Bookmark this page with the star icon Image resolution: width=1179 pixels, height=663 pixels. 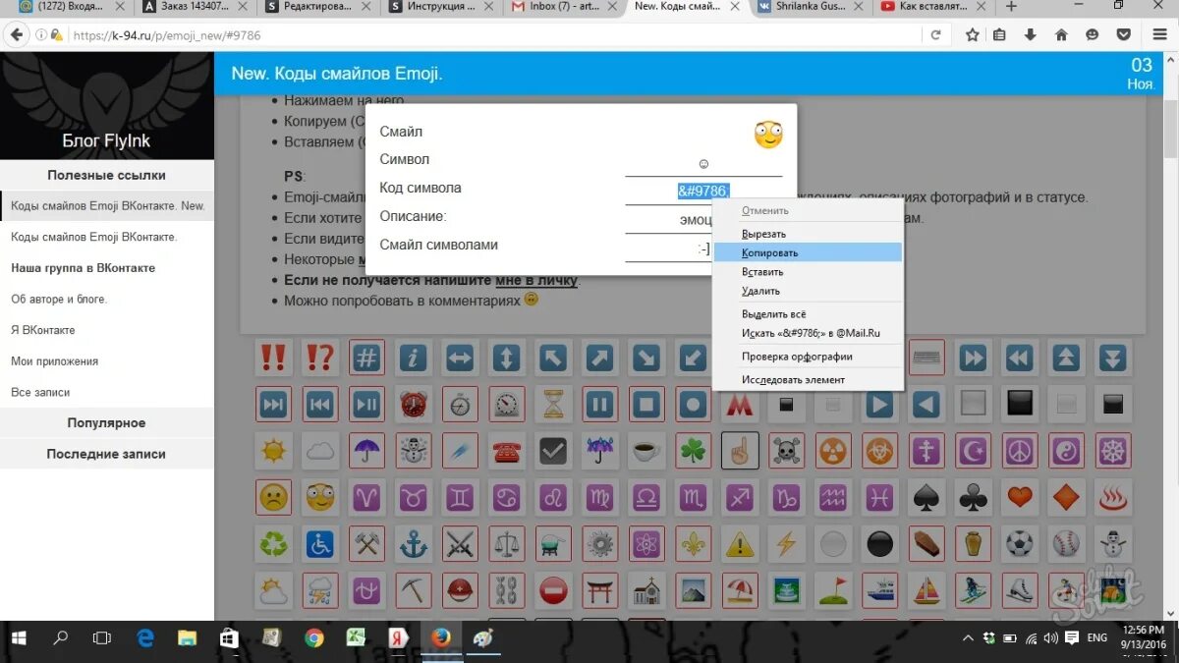[972, 35]
